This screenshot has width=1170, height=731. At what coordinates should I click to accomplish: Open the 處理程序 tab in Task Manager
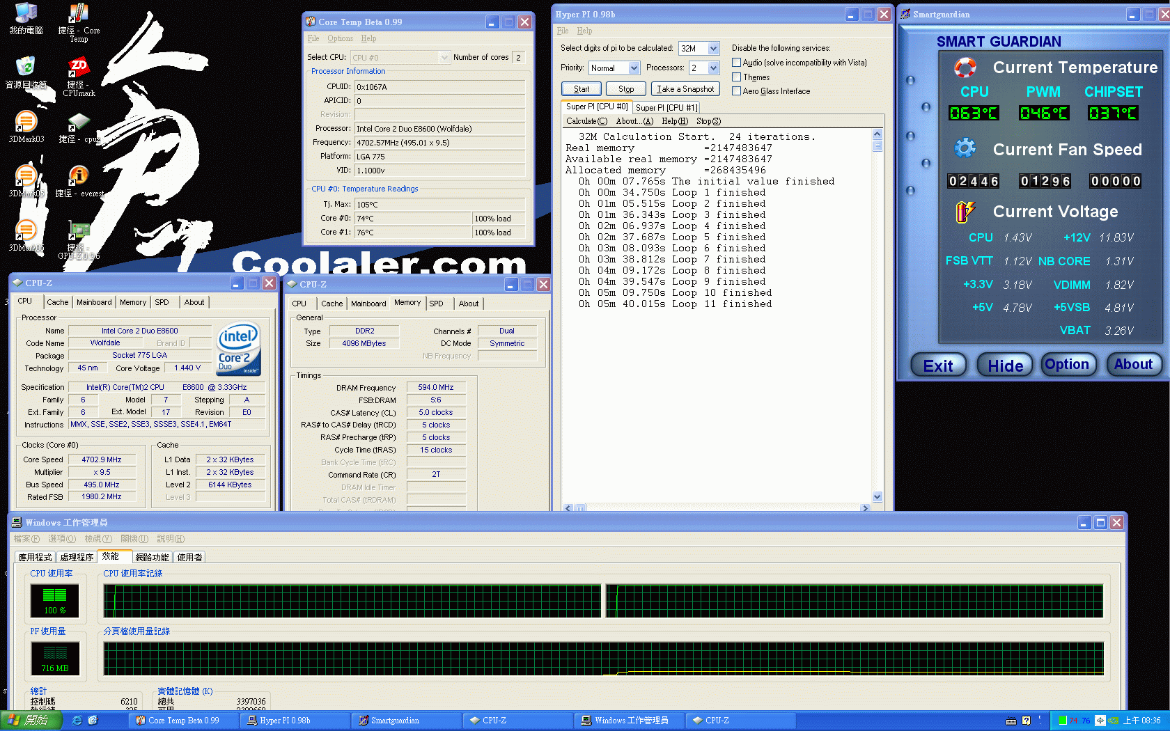click(x=77, y=557)
